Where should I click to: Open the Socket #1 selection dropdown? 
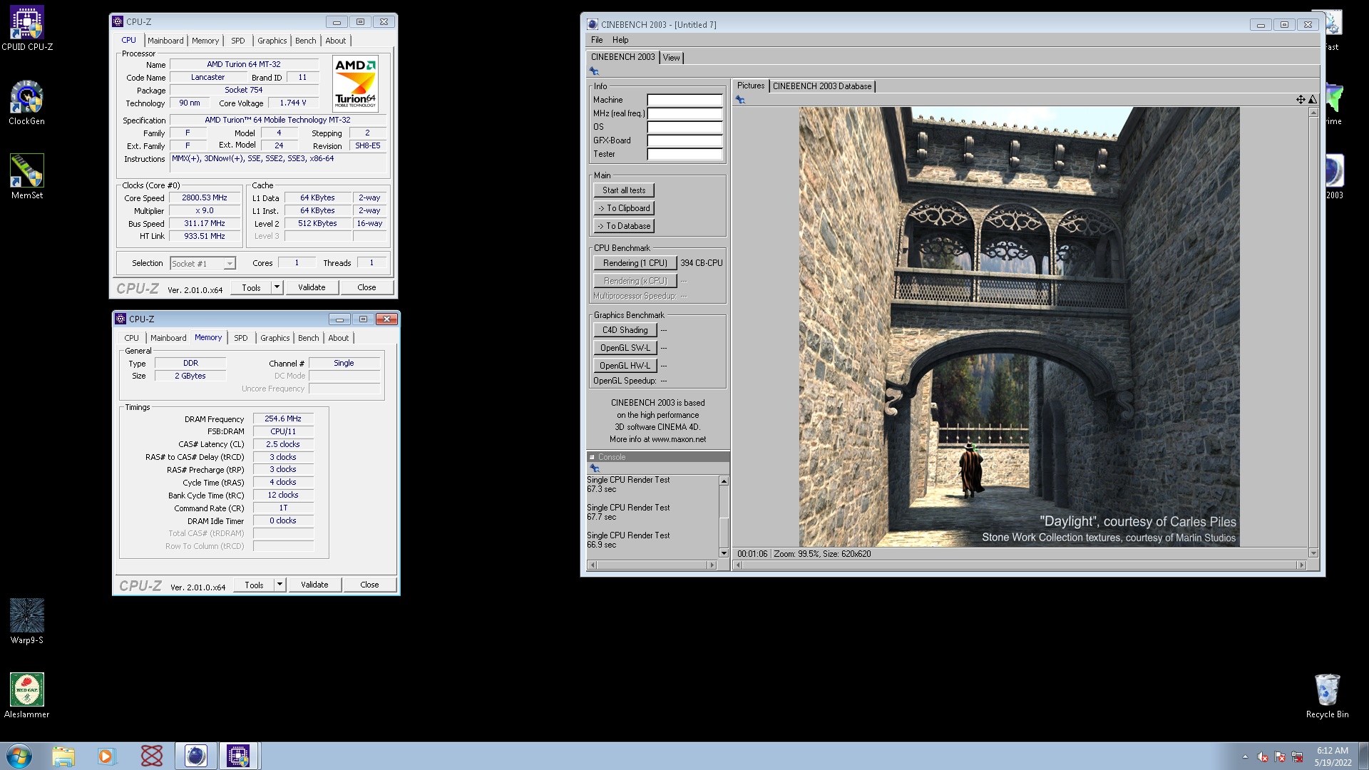[202, 264]
